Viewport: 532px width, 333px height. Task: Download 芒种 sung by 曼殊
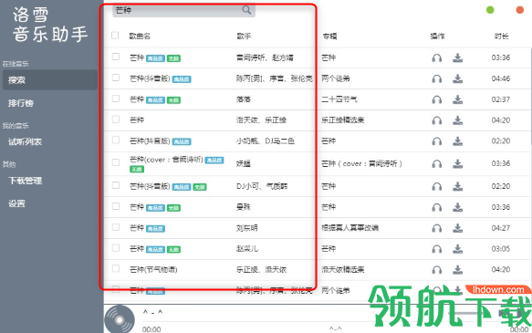coord(458,207)
